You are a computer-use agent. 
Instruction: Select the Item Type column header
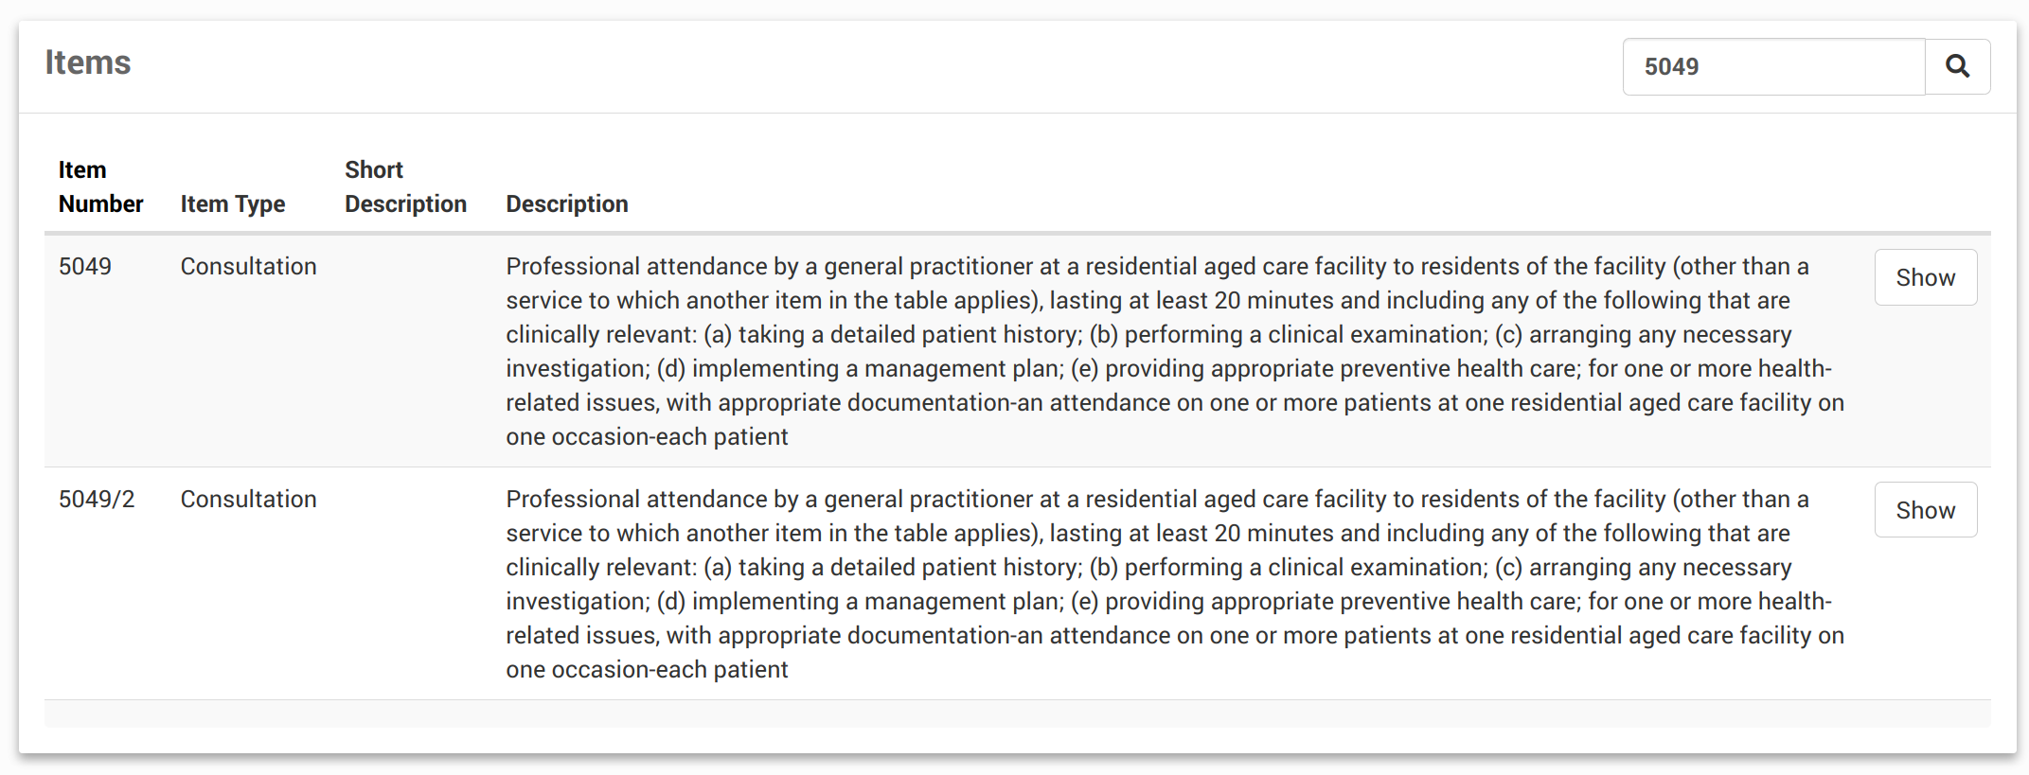tap(233, 203)
